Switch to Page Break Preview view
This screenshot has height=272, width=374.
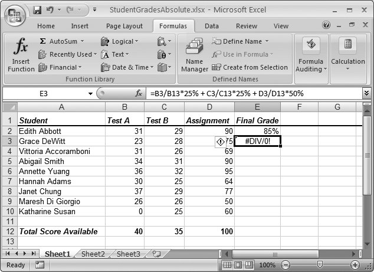(247, 265)
